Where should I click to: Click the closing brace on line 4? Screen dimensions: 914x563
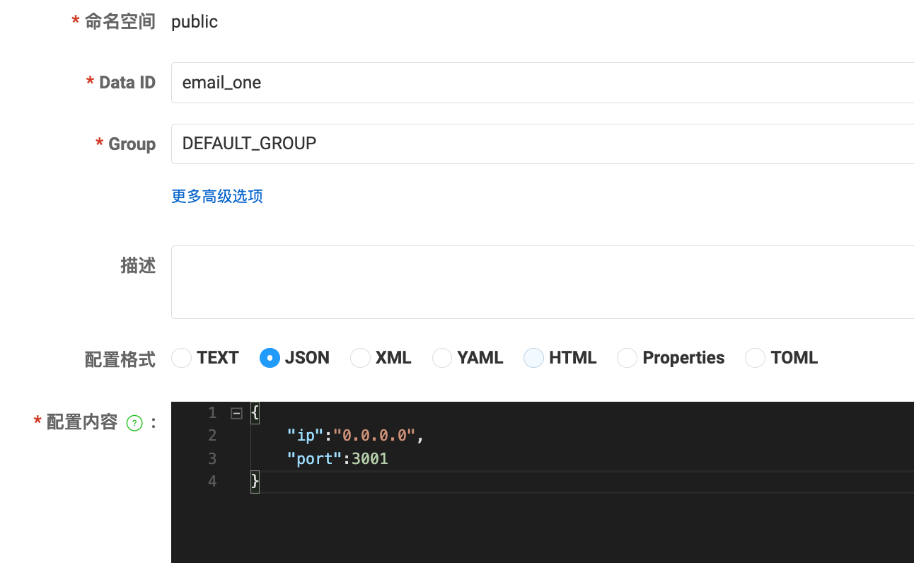pos(255,482)
